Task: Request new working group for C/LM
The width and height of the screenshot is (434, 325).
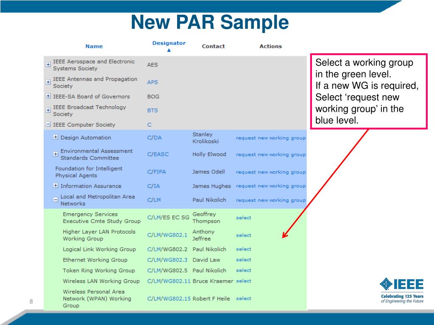Action: click(x=271, y=200)
